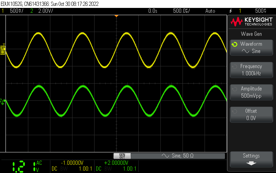This screenshot has width=276, height=173.
Task: Toggle channel 2 coupling DC label
Action: 98,169
